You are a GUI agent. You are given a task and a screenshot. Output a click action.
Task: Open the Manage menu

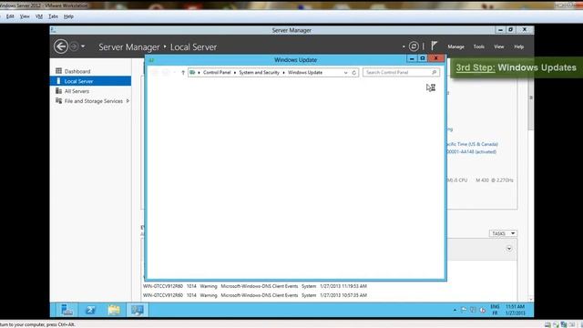pos(455,46)
